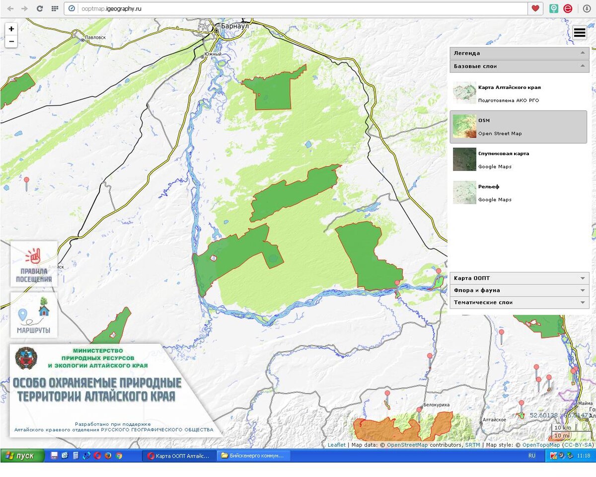Viewport: 596px width, 477px height.
Task: Click the lone map pin south of Павловск
Action: 27,183
